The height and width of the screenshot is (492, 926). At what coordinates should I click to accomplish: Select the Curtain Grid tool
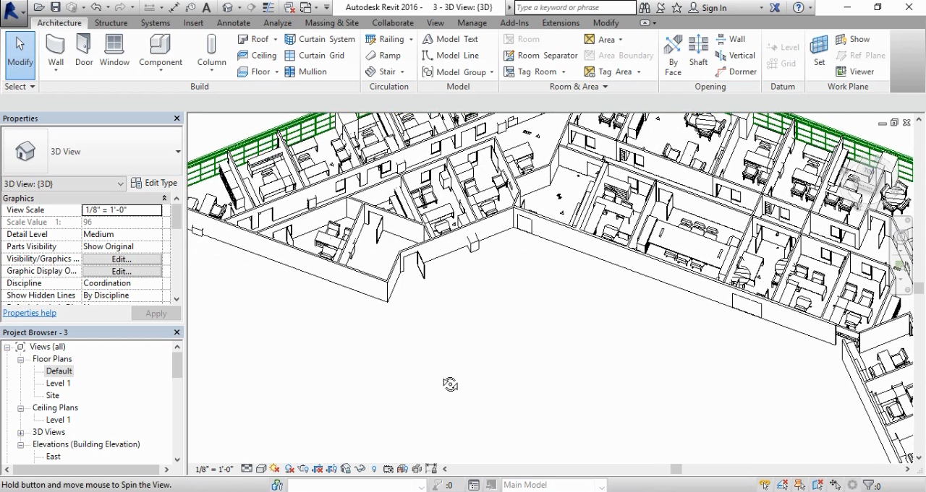click(314, 55)
